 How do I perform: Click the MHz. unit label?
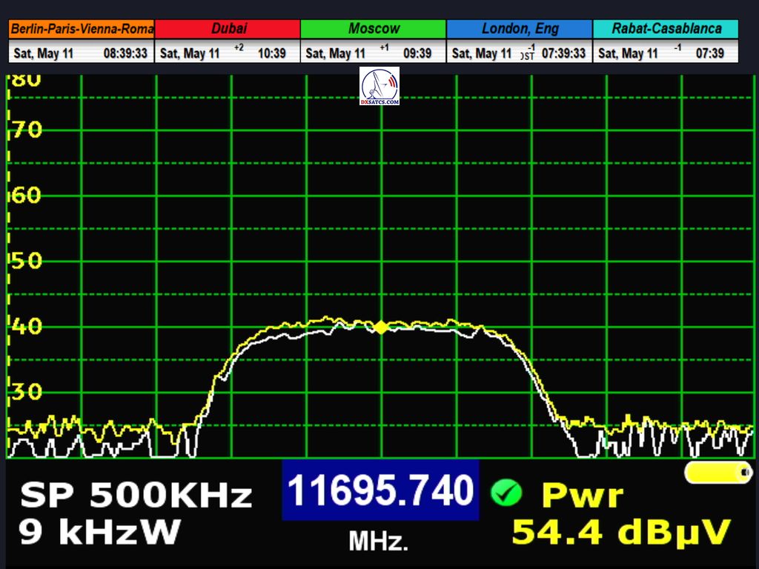[x=379, y=542]
